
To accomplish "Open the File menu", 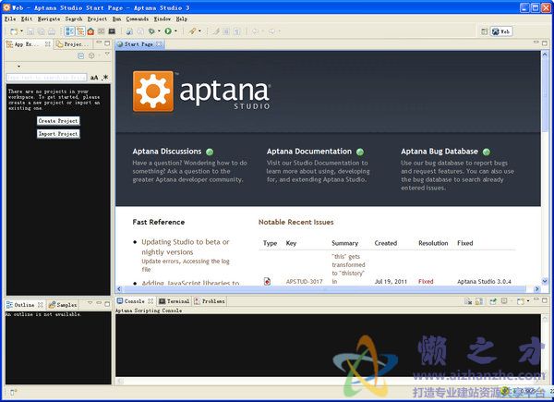I will pyautogui.click(x=10, y=18).
